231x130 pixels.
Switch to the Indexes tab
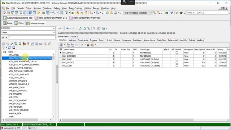click(x=72, y=40)
